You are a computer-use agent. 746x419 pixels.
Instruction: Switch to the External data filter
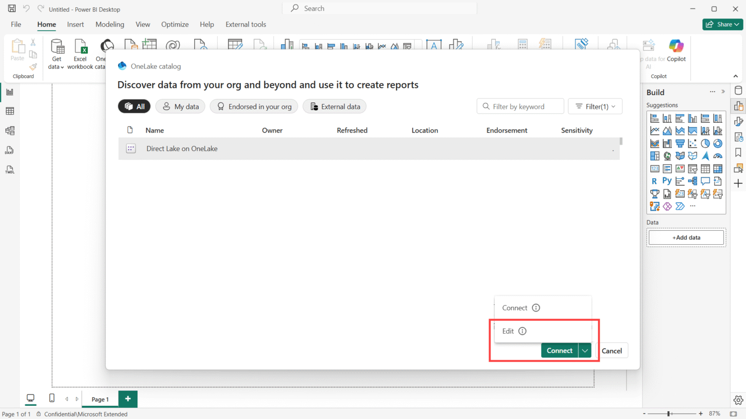click(x=334, y=106)
